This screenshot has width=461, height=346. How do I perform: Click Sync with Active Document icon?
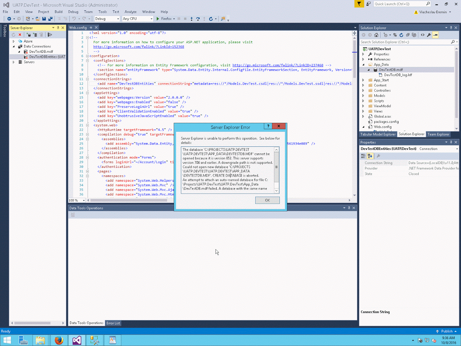(x=395, y=35)
